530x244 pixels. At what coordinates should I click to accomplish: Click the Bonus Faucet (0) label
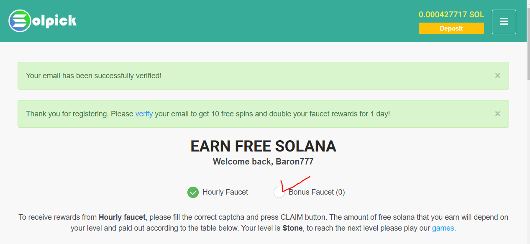point(317,192)
